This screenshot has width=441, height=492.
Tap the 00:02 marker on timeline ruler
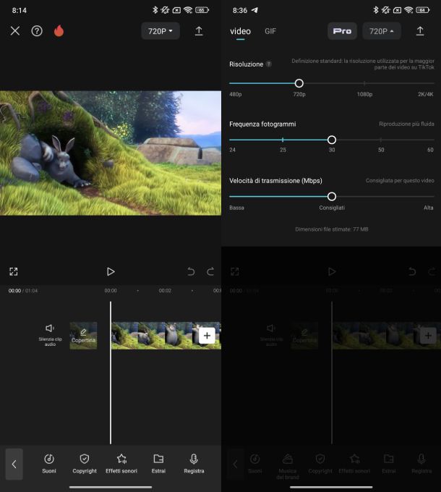pyautogui.click(x=165, y=291)
